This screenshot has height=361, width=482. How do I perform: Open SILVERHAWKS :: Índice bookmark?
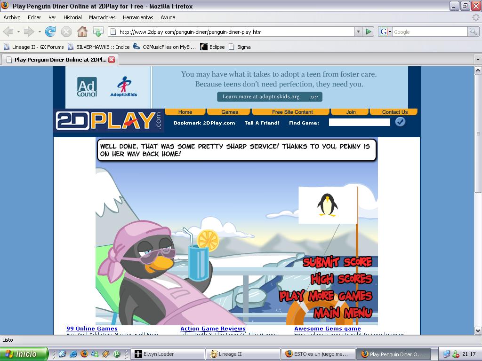pos(99,47)
